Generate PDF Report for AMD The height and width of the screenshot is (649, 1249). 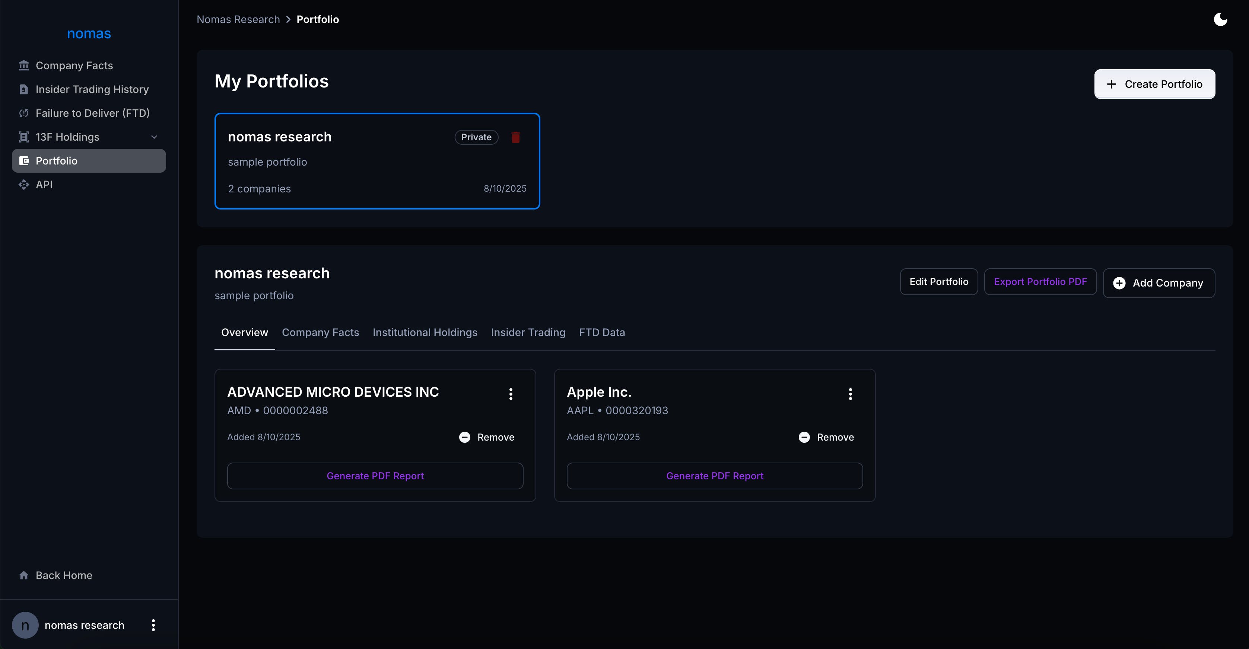pos(375,476)
